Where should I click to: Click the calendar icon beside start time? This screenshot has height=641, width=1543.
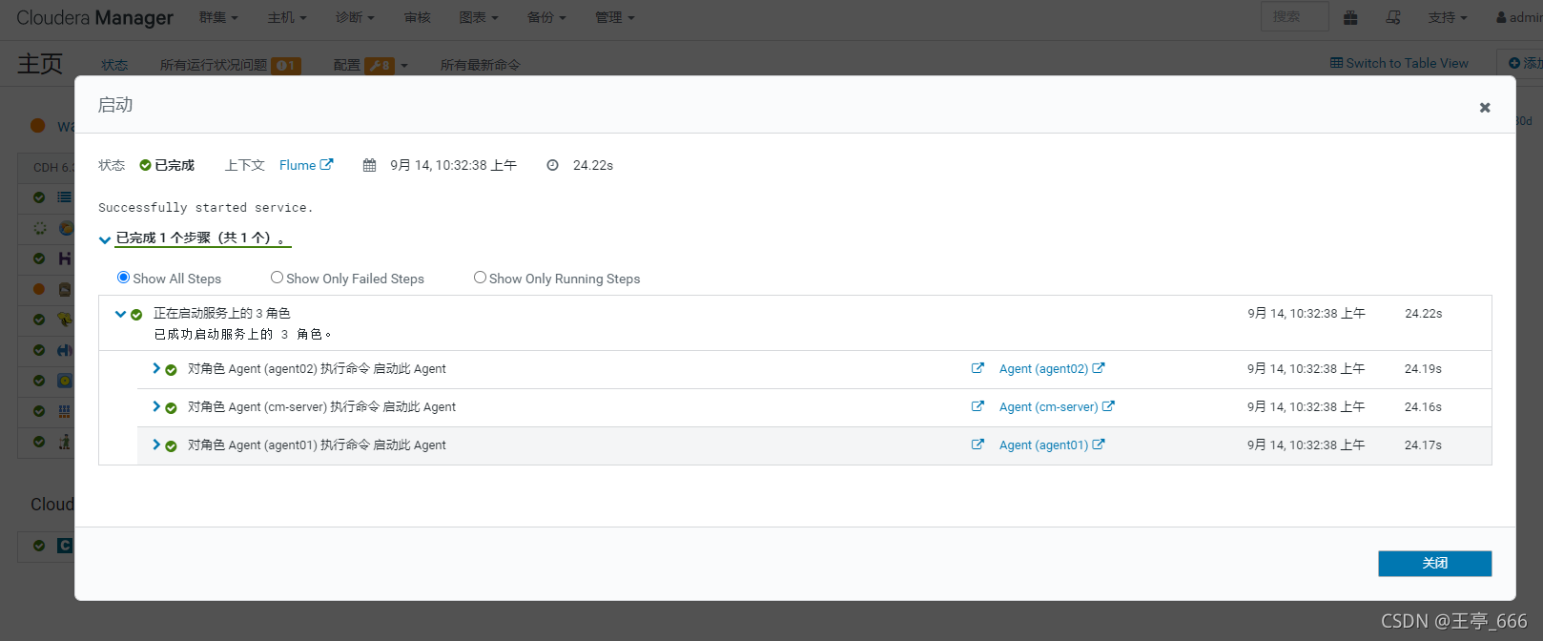pos(369,165)
